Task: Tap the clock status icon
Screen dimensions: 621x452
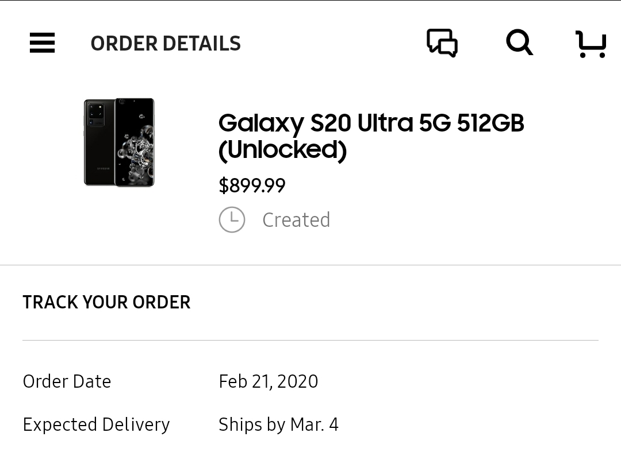Action: click(x=232, y=219)
